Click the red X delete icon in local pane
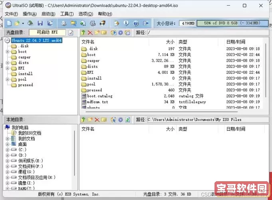This screenshot has height=200, width=272. [x=97, y=120]
